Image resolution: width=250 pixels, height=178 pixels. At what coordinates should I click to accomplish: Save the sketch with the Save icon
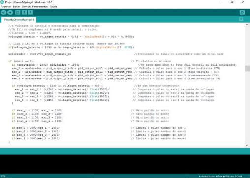(x=31, y=12)
